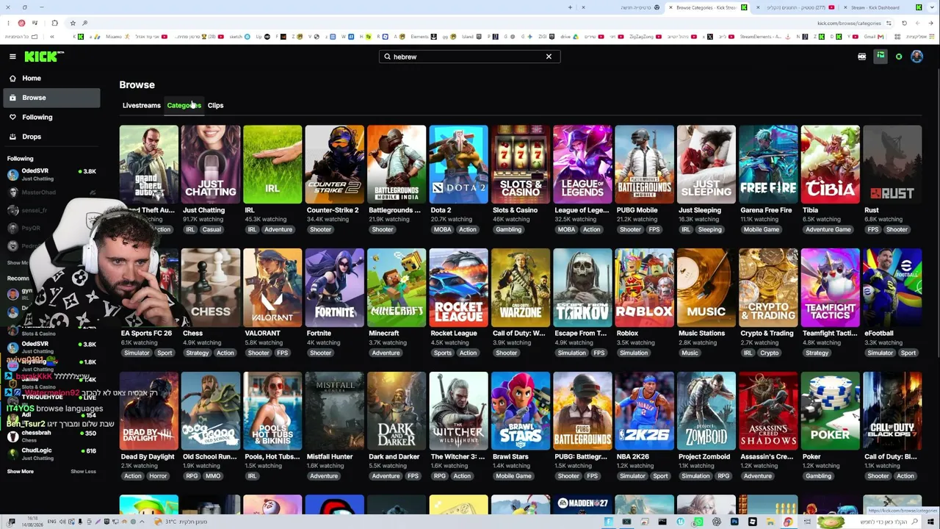Click the 'Dota 2' title link
Screen dimensions: 940x529
click(x=441, y=210)
